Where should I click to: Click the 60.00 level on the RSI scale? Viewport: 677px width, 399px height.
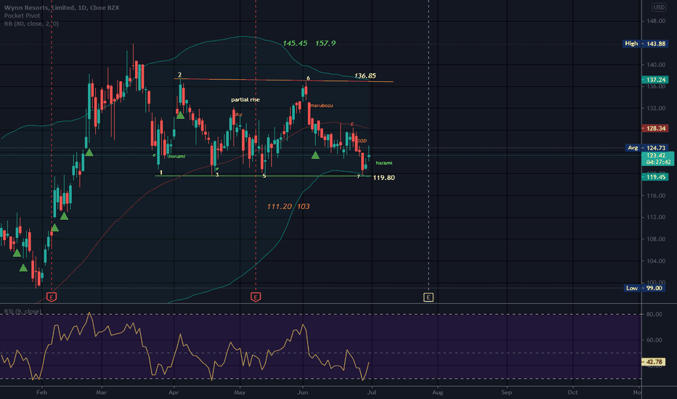pos(654,340)
